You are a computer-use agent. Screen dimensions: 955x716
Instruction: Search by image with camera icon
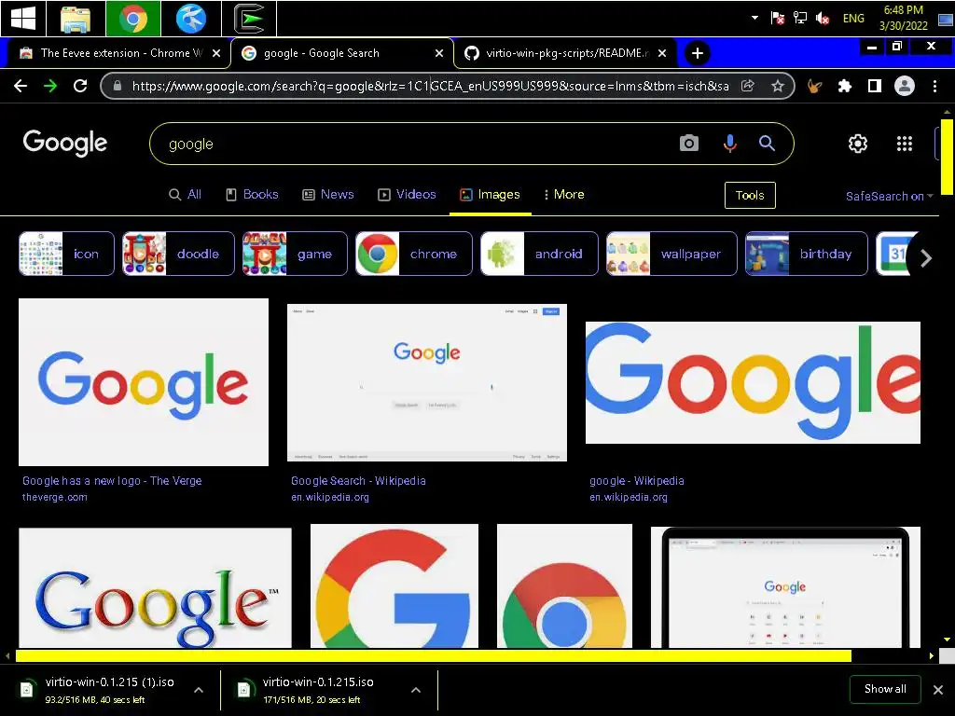click(x=689, y=143)
